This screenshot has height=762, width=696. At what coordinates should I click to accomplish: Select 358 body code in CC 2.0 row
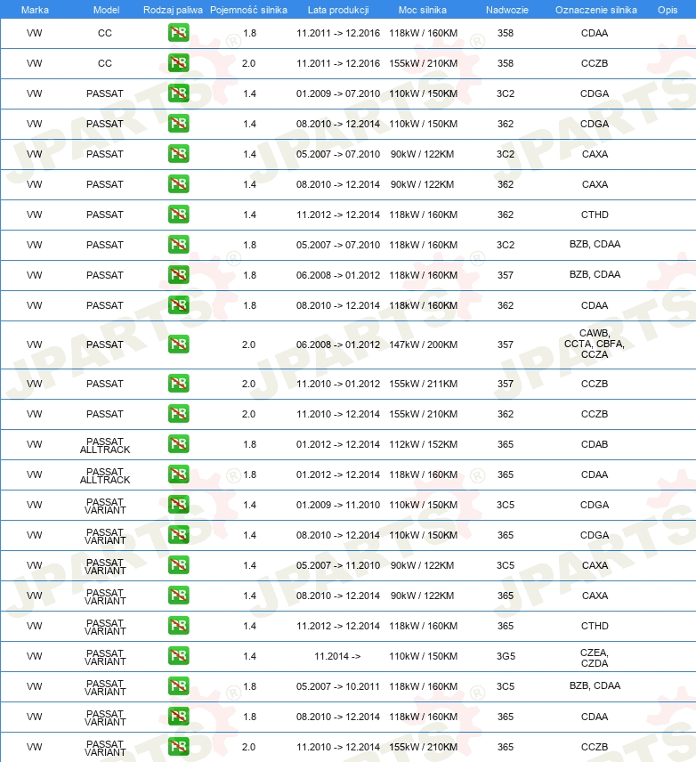506,63
